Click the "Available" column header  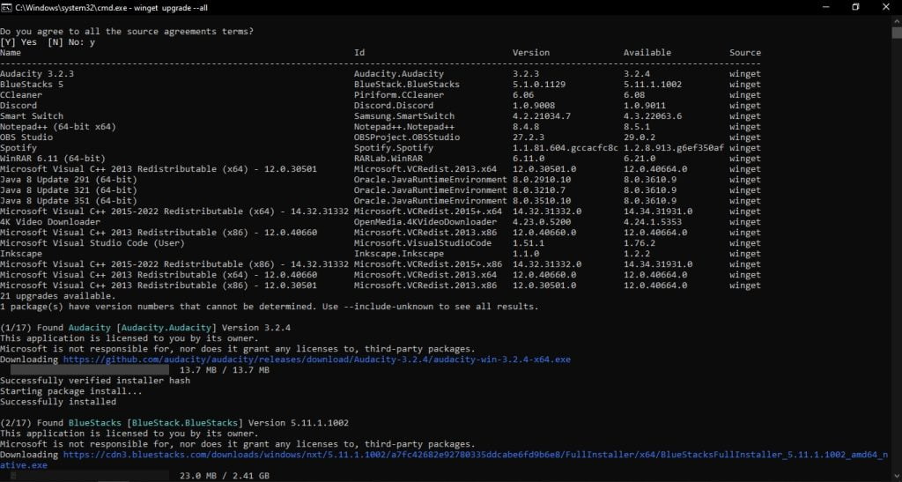point(647,52)
